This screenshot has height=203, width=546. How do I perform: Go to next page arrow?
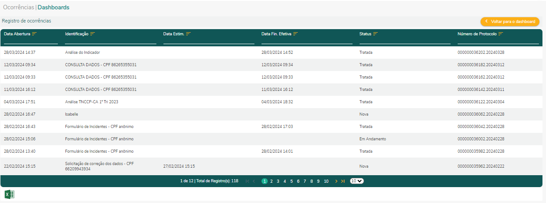[x=336, y=181]
